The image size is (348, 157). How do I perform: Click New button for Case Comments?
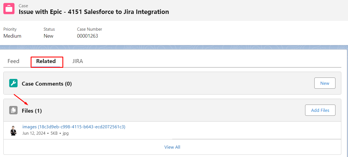pos(325,83)
